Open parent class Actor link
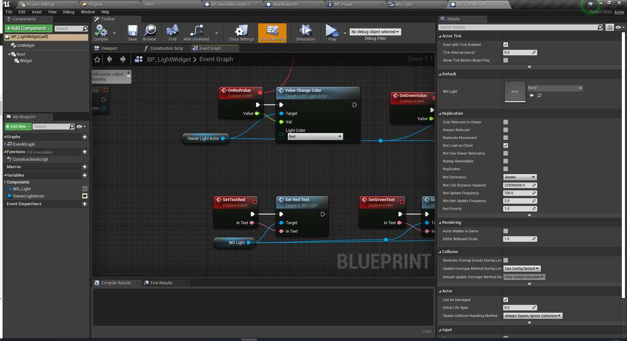The height and width of the screenshot is (341, 627). point(619,12)
